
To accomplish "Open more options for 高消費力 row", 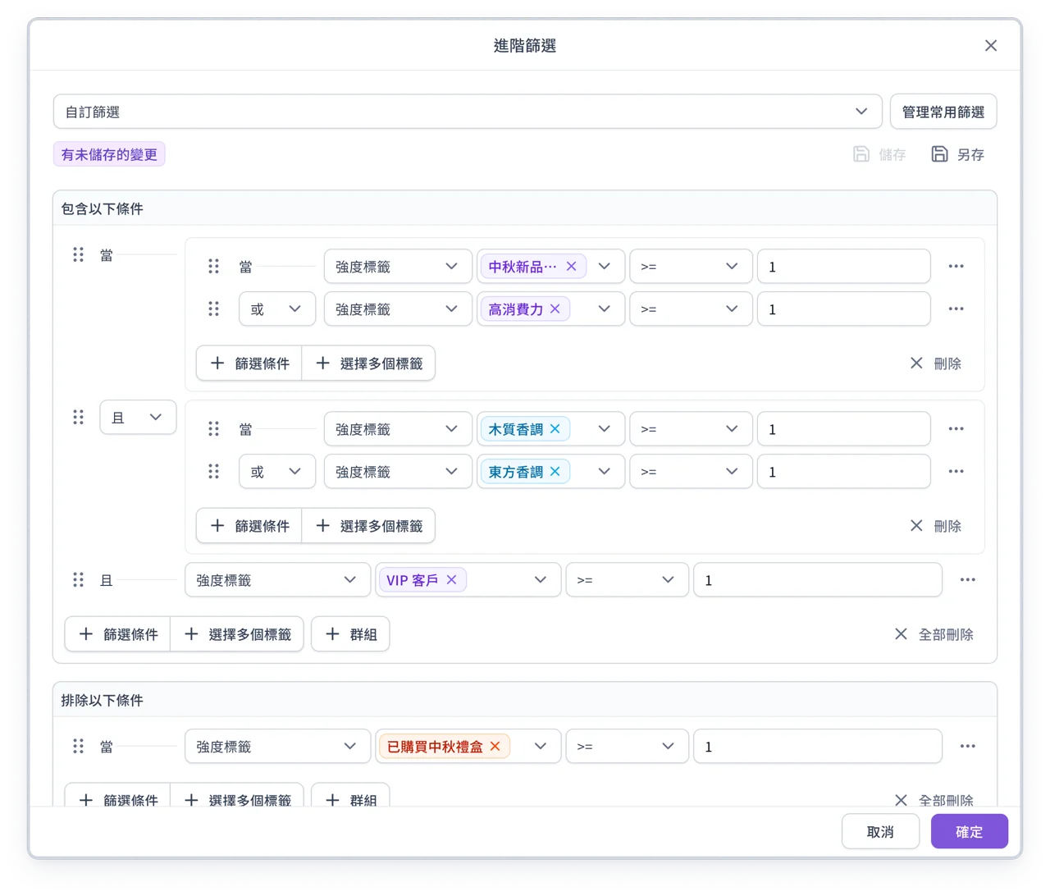I will [956, 309].
